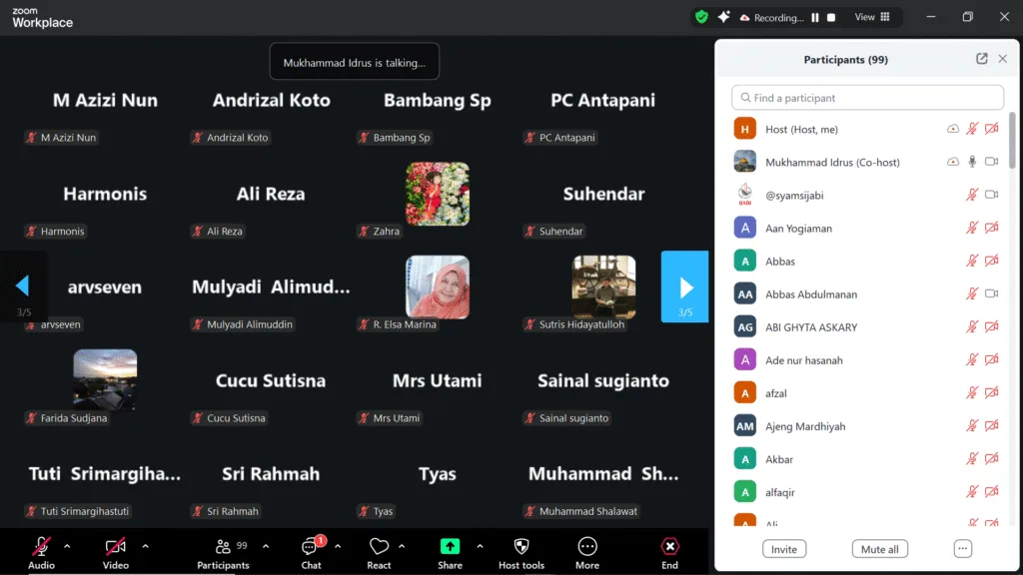Click the React heart icon
Screen dimensions: 1023x575
tap(379, 547)
